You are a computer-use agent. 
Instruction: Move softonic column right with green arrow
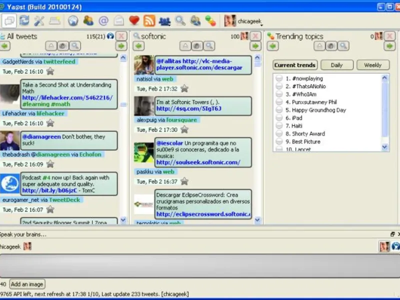coord(255,46)
